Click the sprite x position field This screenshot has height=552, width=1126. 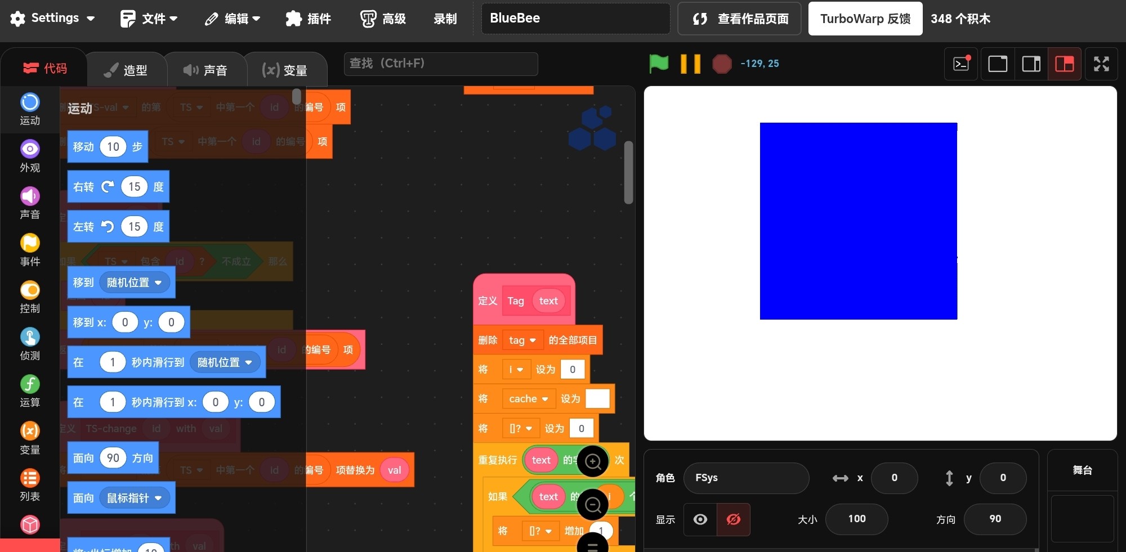point(894,478)
